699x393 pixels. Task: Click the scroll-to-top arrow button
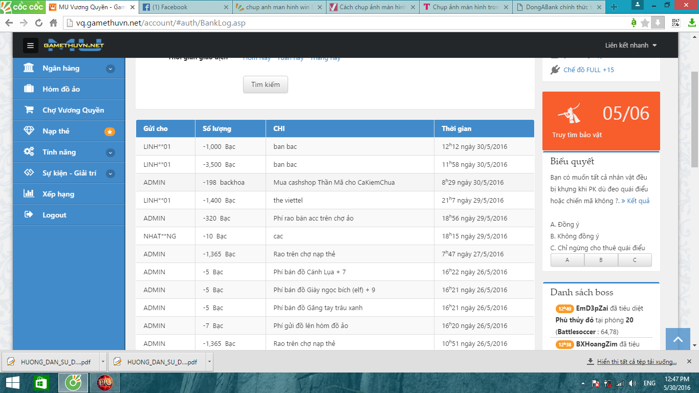[x=678, y=339]
